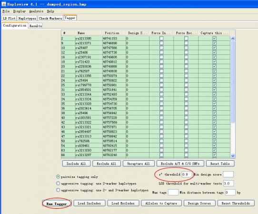Select the rs2307191 name cell
This screenshot has height=214, width=258.
(89, 57)
